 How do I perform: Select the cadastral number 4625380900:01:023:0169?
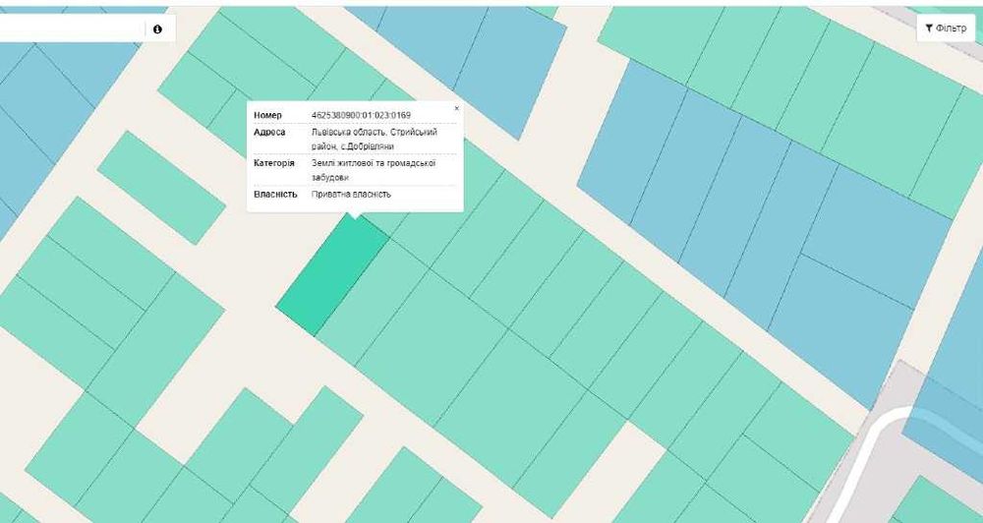tap(361, 115)
